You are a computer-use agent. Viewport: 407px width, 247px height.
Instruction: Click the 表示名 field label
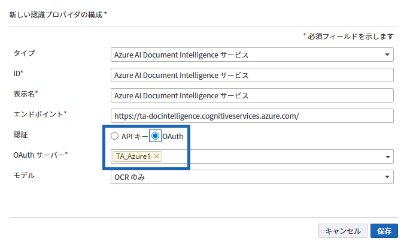[25, 94]
